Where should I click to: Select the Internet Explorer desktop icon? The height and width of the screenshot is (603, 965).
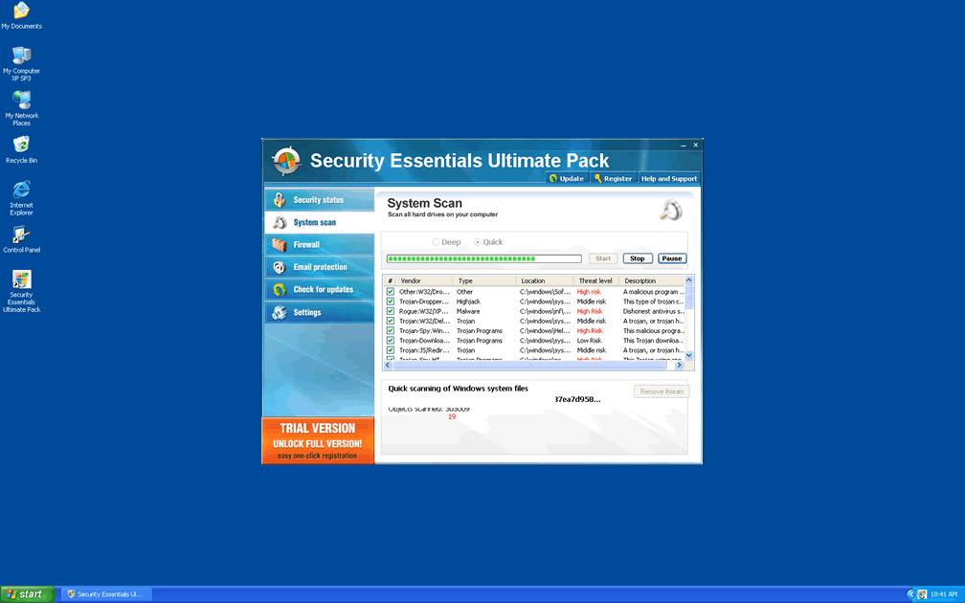coord(21,190)
